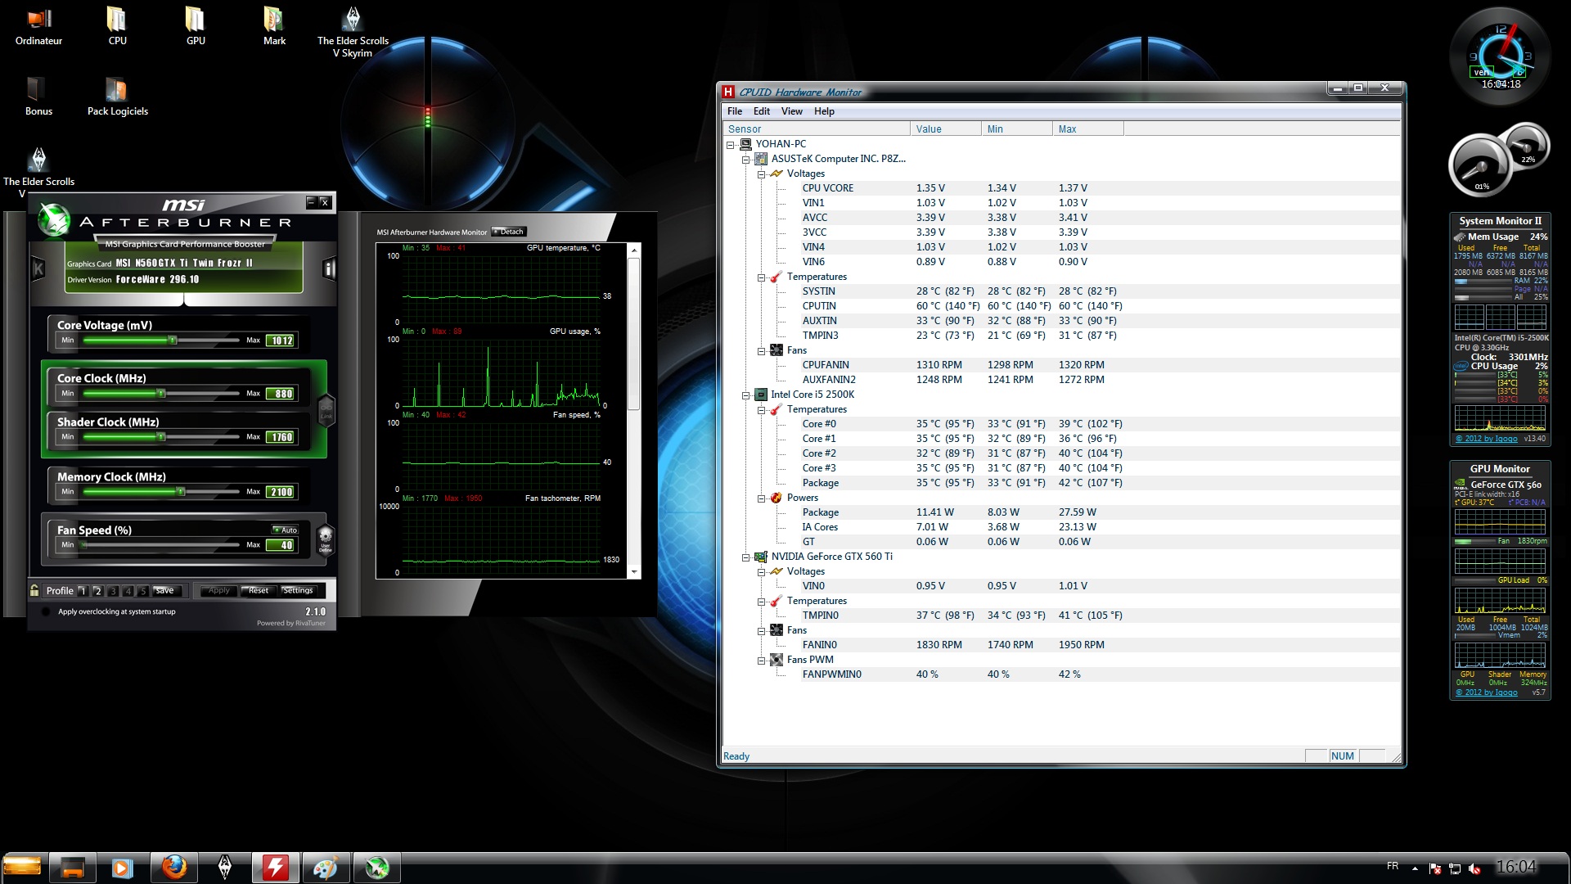This screenshot has height=884, width=1571.
Task: Open Firefox from the taskbar
Action: click(173, 868)
